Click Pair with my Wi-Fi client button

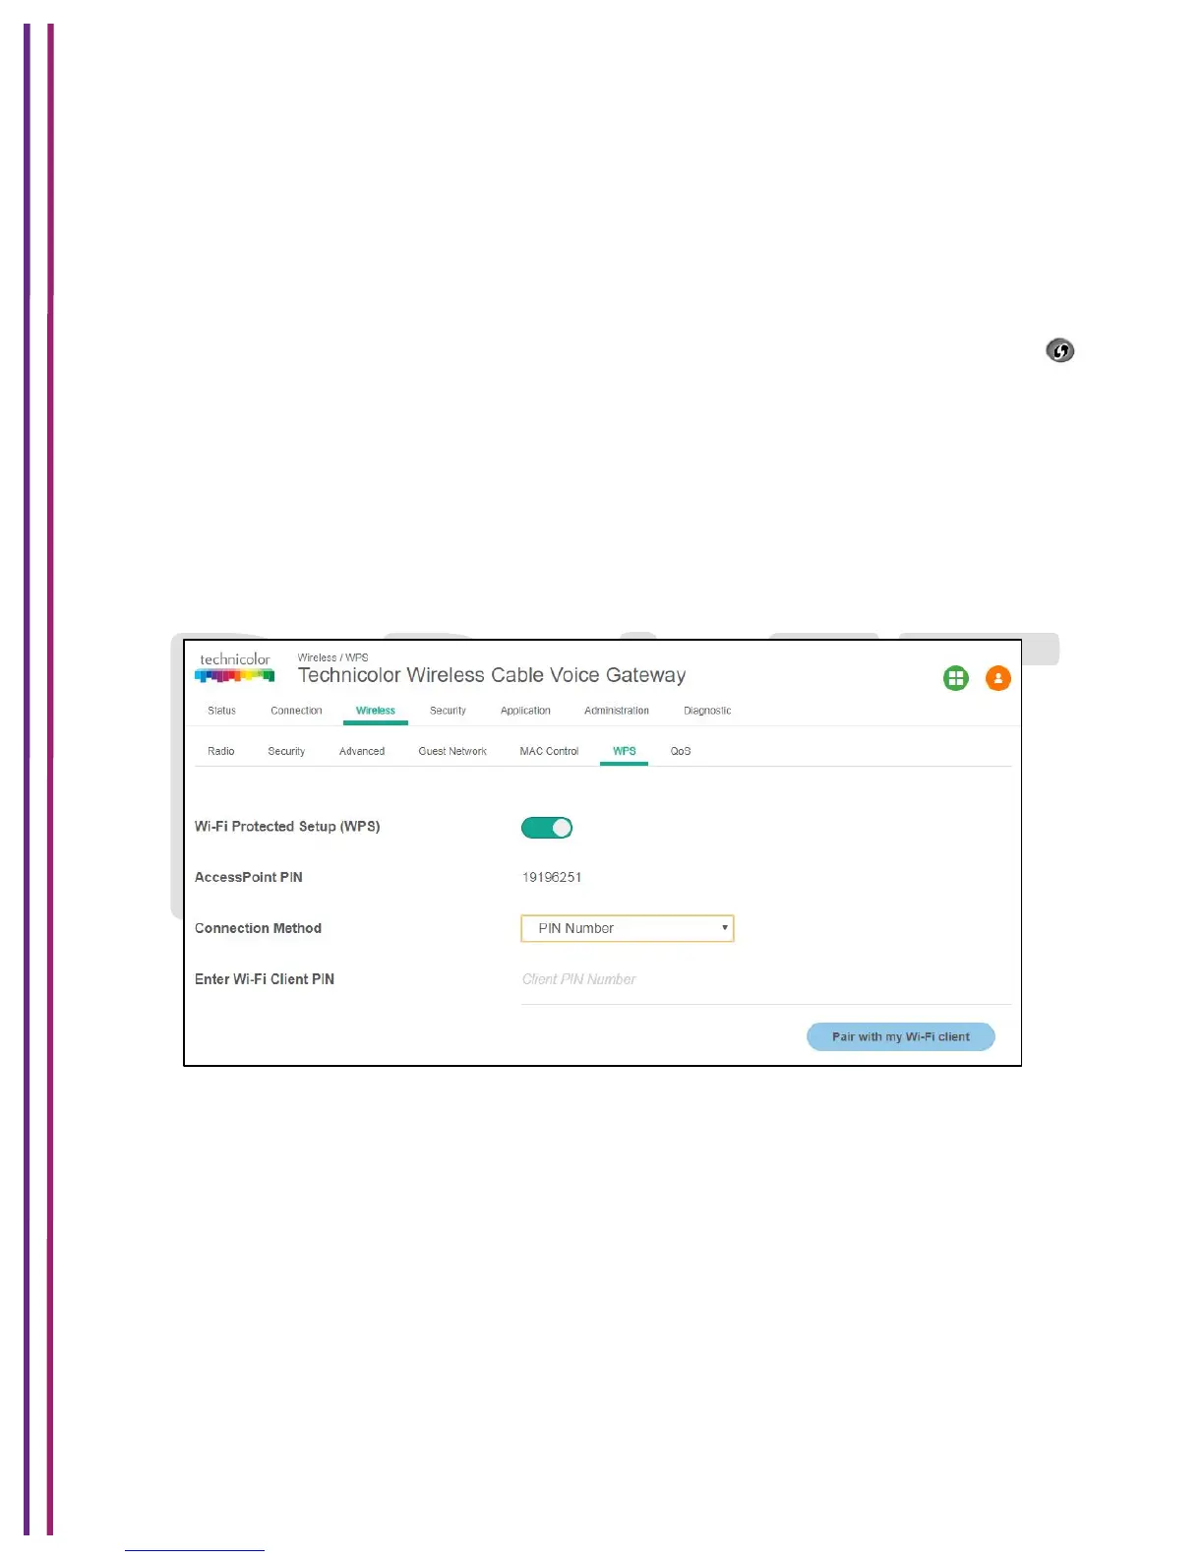pos(900,1036)
